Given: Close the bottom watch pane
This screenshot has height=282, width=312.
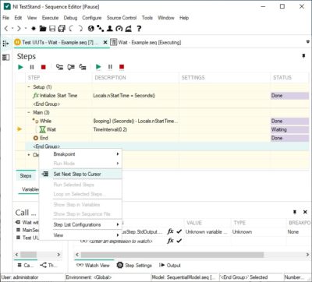Looking at the screenshot, I should pos(305,212).
